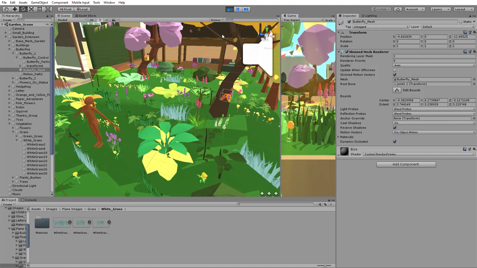
Task: Toggle scene lighting sun icon
Action: click(100, 20)
